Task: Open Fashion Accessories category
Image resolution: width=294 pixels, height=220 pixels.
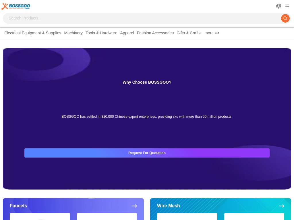Action: [x=155, y=33]
